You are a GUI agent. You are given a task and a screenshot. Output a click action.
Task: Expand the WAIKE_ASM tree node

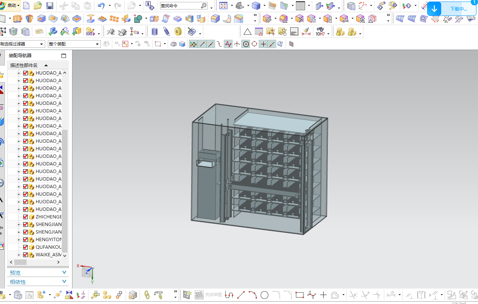[19, 255]
